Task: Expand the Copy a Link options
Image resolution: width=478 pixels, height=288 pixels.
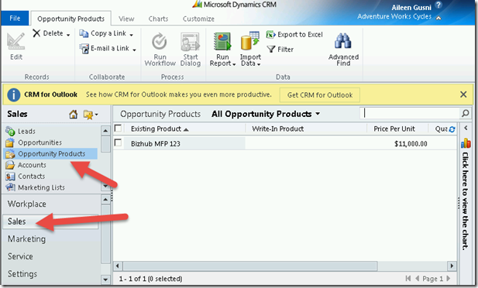Action: click(132, 35)
